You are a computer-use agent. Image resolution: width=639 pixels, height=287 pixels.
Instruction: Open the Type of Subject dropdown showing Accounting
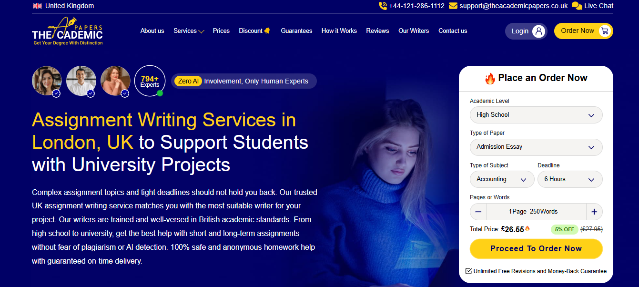point(502,179)
